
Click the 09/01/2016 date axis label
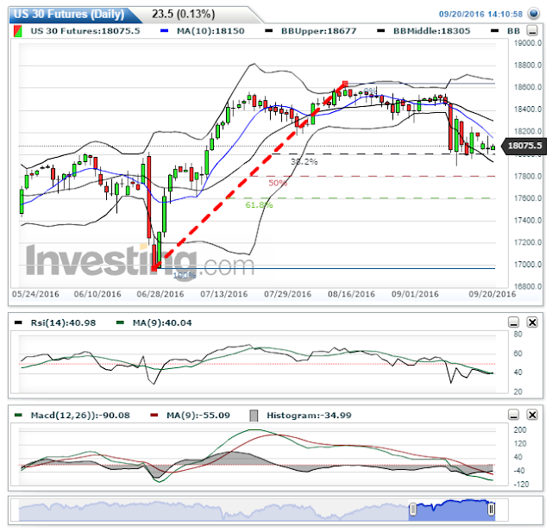415,294
